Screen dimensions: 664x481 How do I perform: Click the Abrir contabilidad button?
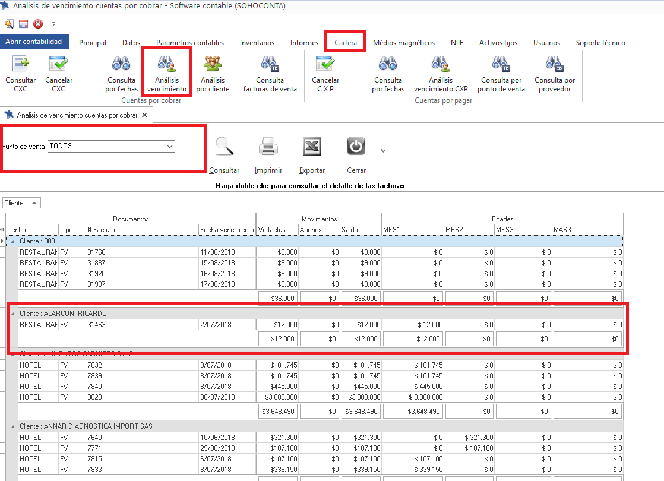[x=34, y=42]
